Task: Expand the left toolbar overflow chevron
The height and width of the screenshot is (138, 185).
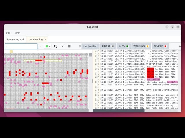Action: pos(80,46)
